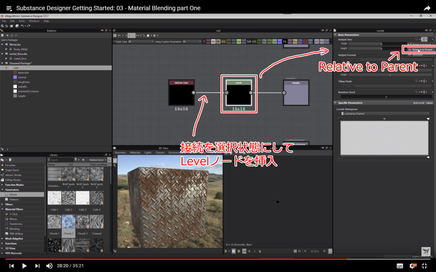
Task: Expand the Rusty_Metal graph in Explorer
Action: pos(6,49)
